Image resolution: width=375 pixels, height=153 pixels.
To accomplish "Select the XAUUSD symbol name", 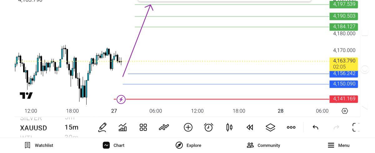I will pos(33,128).
